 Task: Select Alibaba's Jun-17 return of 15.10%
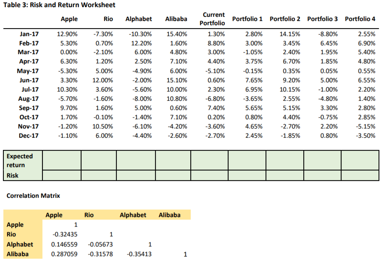click(x=179, y=80)
